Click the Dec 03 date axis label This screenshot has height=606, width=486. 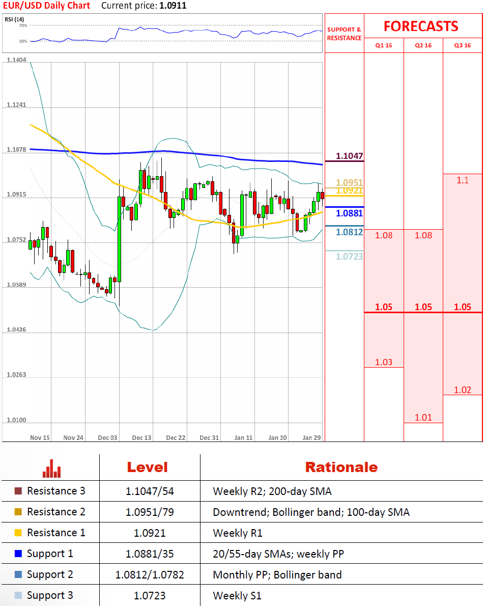click(107, 437)
